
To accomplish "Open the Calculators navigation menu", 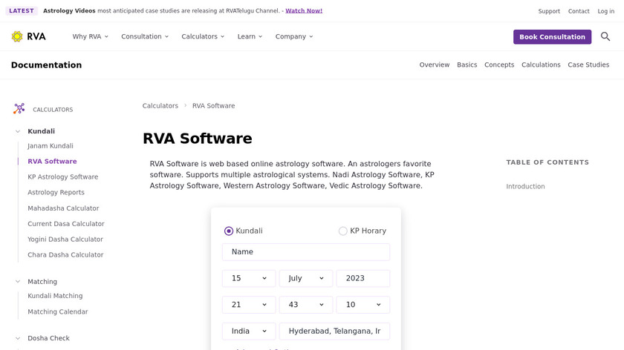I will [x=203, y=36].
